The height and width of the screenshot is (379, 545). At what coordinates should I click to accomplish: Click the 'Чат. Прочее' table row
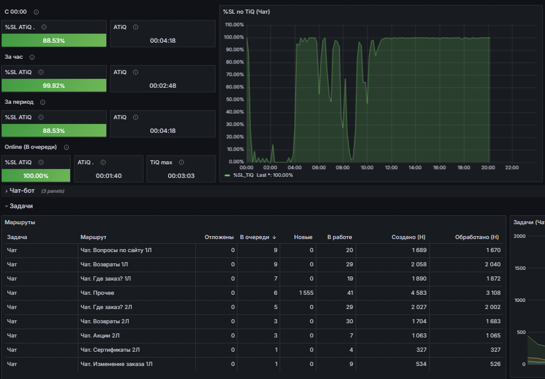[254, 293]
